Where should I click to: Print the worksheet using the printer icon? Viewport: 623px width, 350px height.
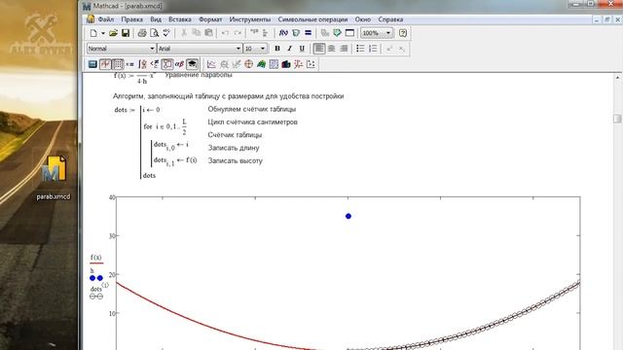click(142, 33)
